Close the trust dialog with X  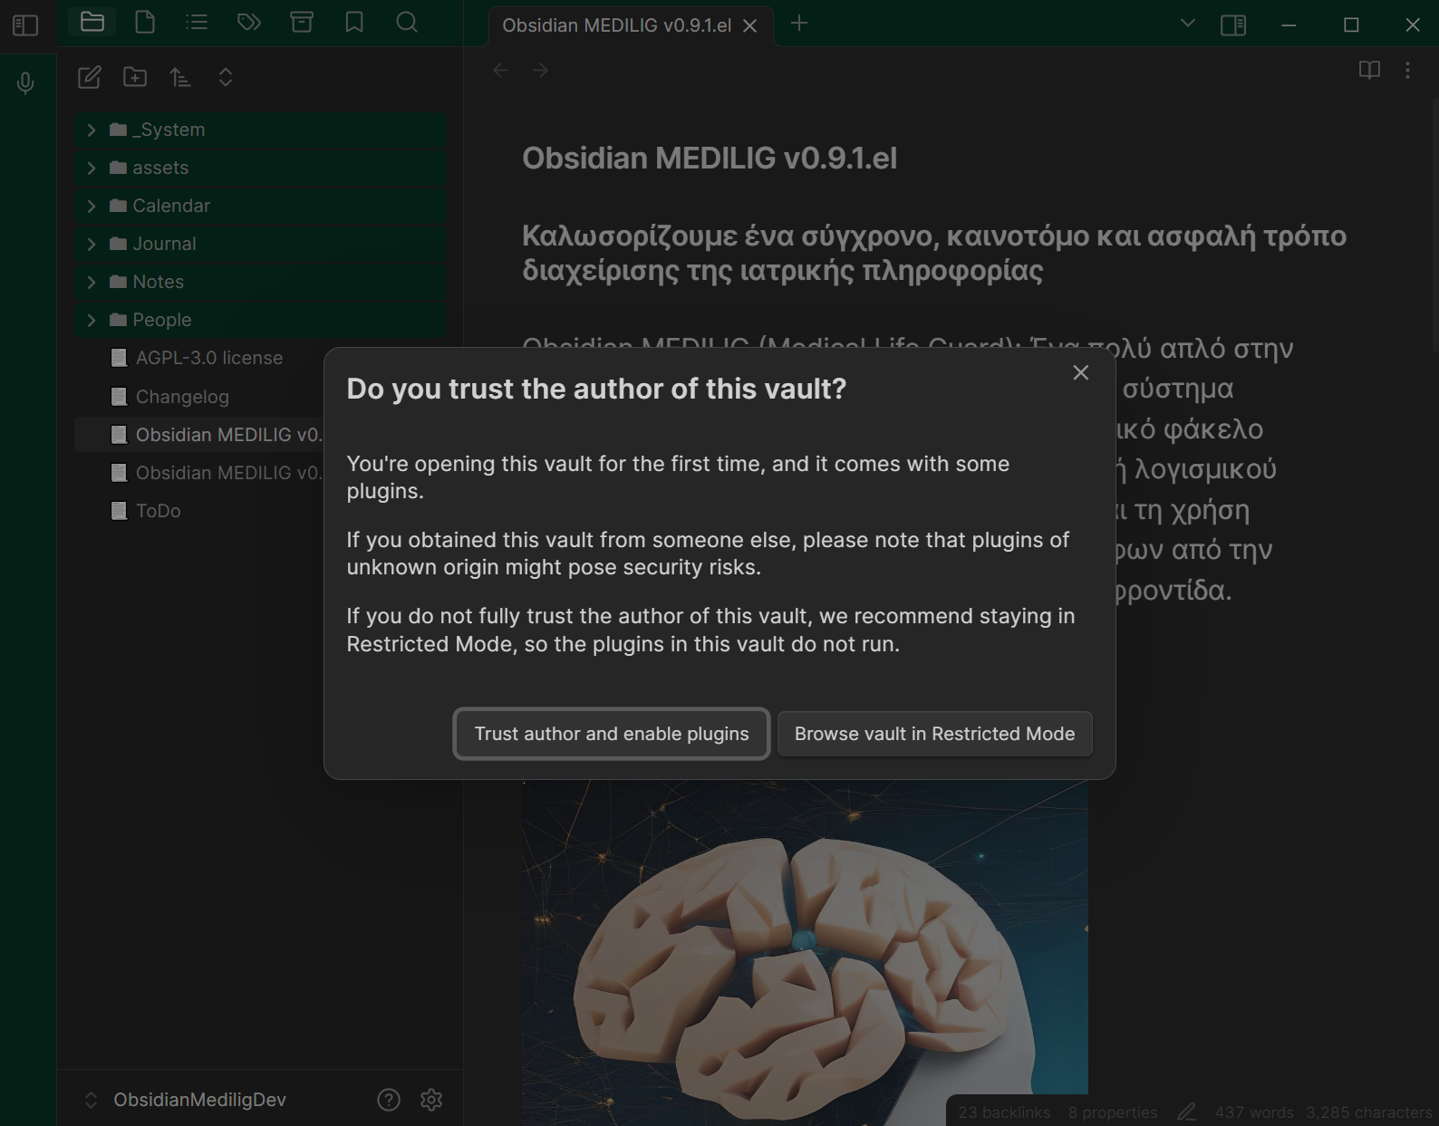pyautogui.click(x=1081, y=372)
